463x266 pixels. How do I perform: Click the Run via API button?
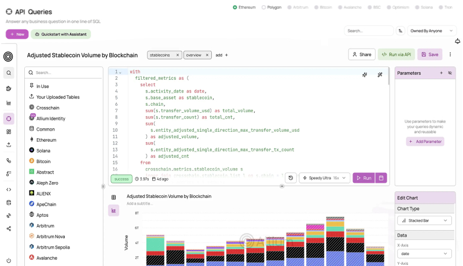click(x=396, y=54)
